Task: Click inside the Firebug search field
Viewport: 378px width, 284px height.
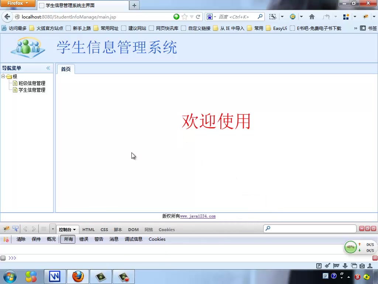Action: (310, 229)
